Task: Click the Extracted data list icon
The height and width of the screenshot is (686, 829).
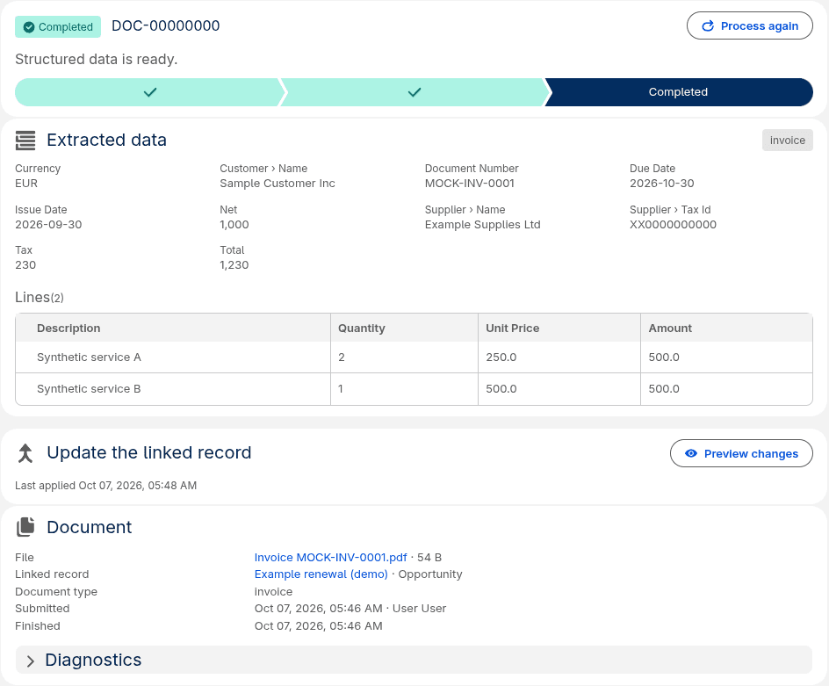Action: (25, 141)
